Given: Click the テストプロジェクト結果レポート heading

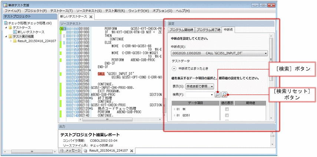Looking at the screenshot, I should (x=90, y=135).
